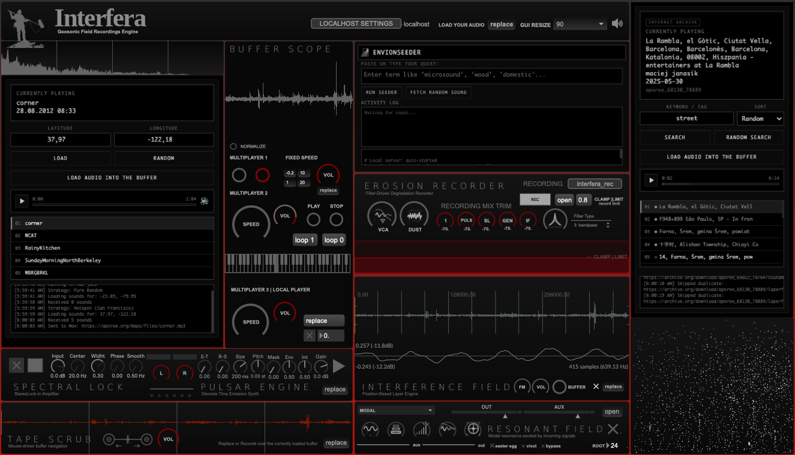Close Resonant Field with its X icon
The width and height of the screenshot is (795, 455).
click(613, 429)
